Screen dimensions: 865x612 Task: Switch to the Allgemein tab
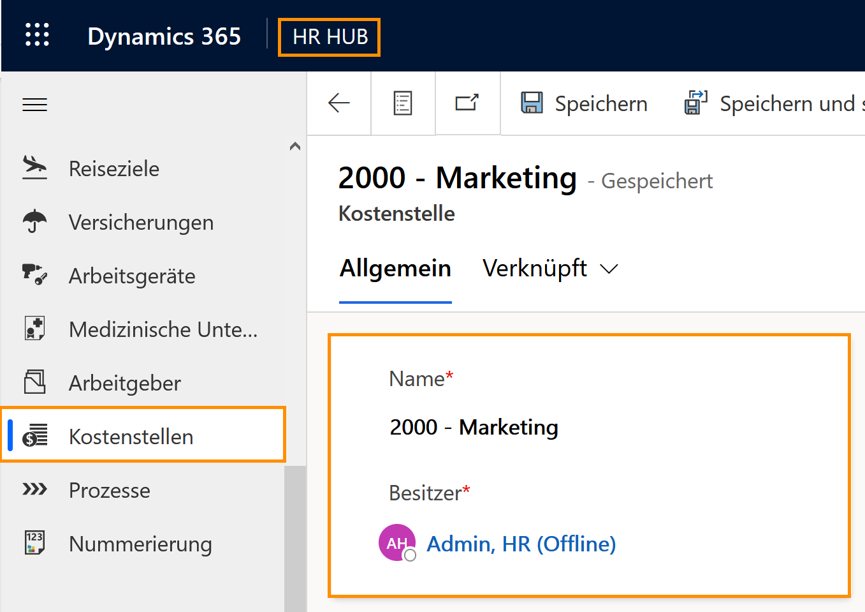pos(395,269)
